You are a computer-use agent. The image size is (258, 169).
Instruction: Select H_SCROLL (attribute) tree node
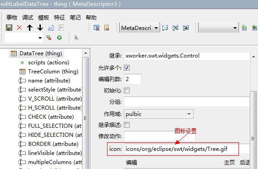click(55, 108)
